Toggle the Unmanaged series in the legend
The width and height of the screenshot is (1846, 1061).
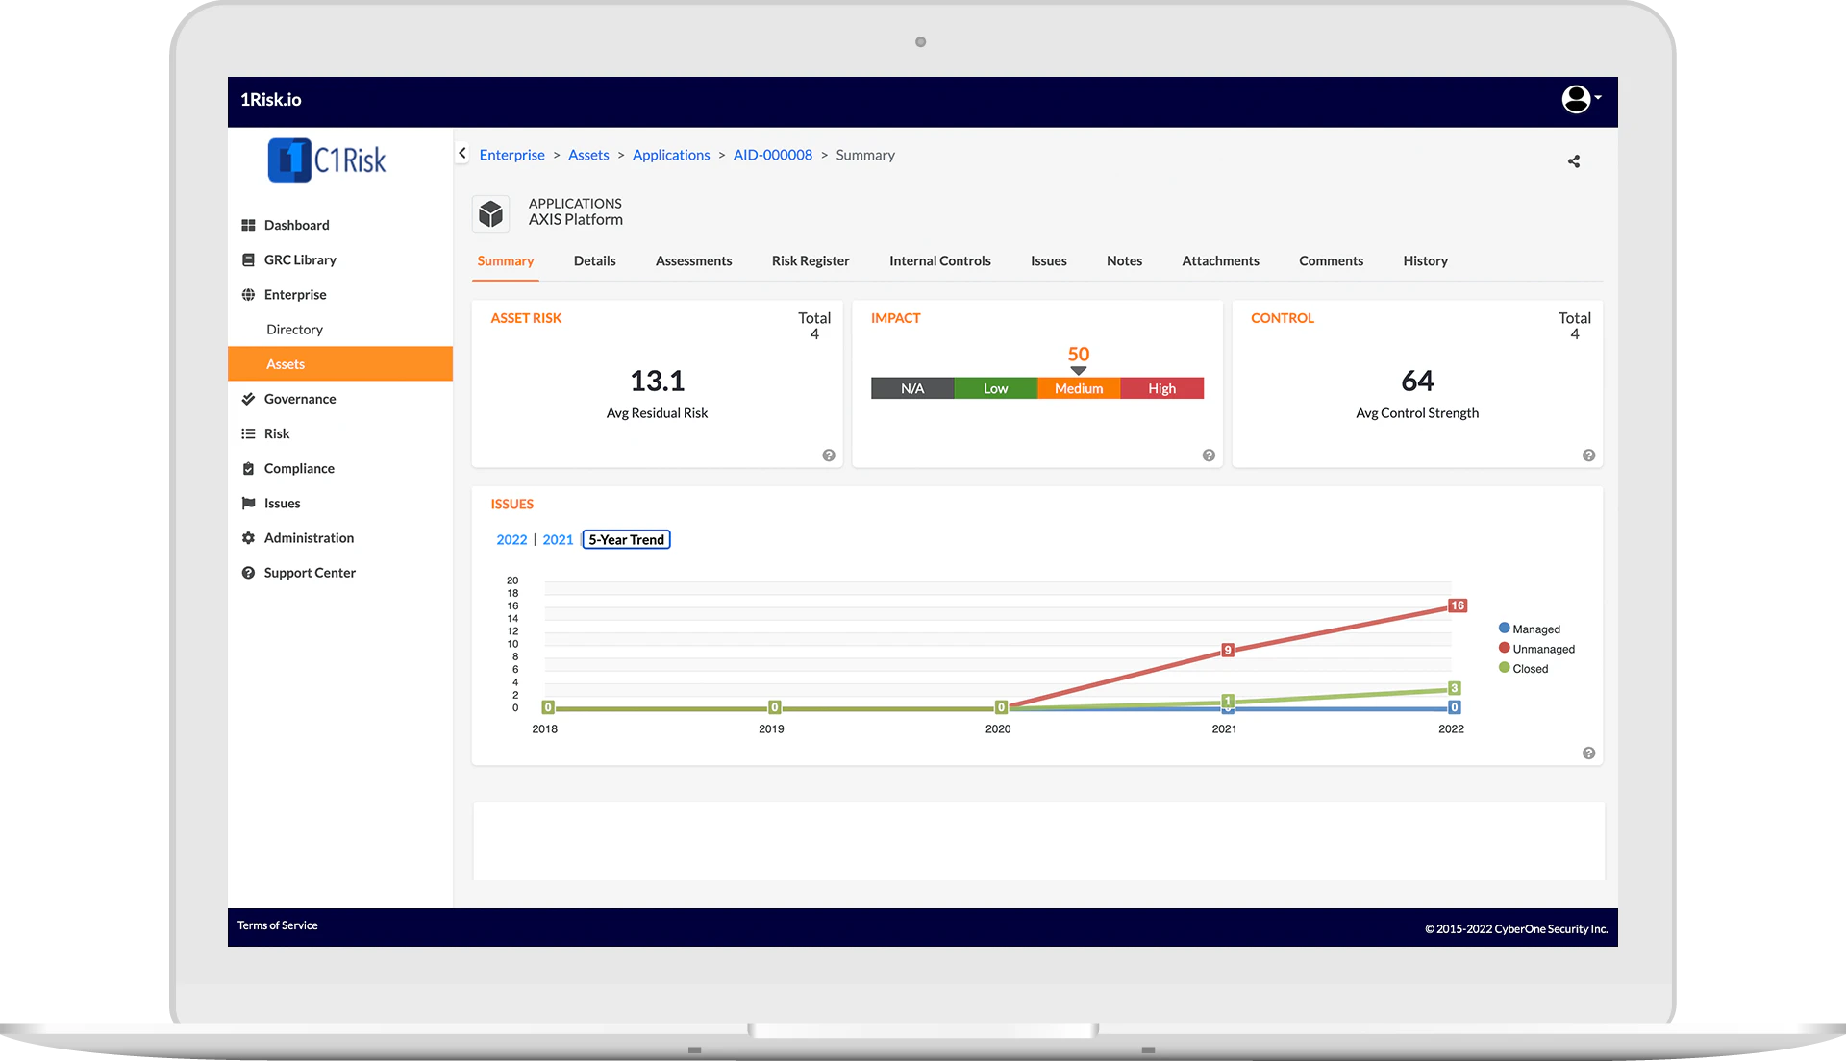[1536, 648]
